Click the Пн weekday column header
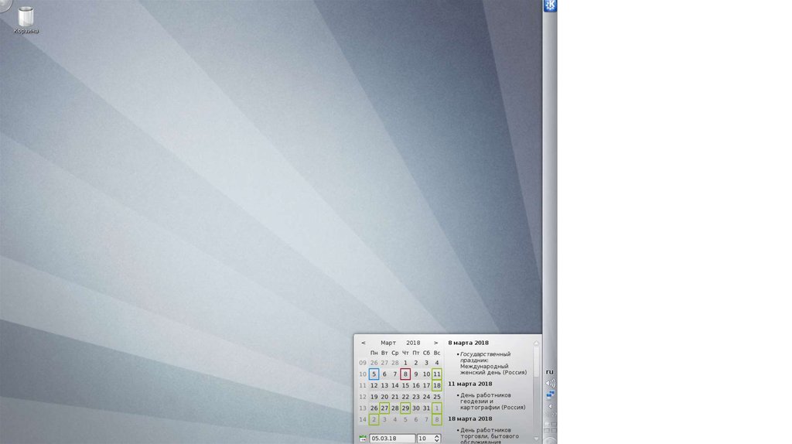 (374, 353)
